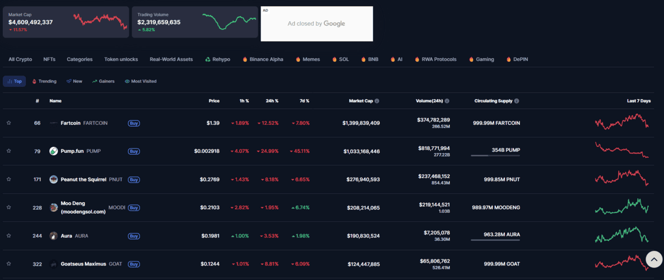Click the scroll-to-top arrow button
The height and width of the screenshot is (280, 664).
(x=654, y=259)
